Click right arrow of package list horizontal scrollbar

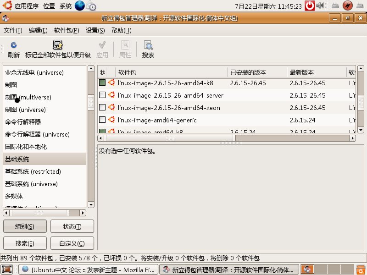click(352, 138)
